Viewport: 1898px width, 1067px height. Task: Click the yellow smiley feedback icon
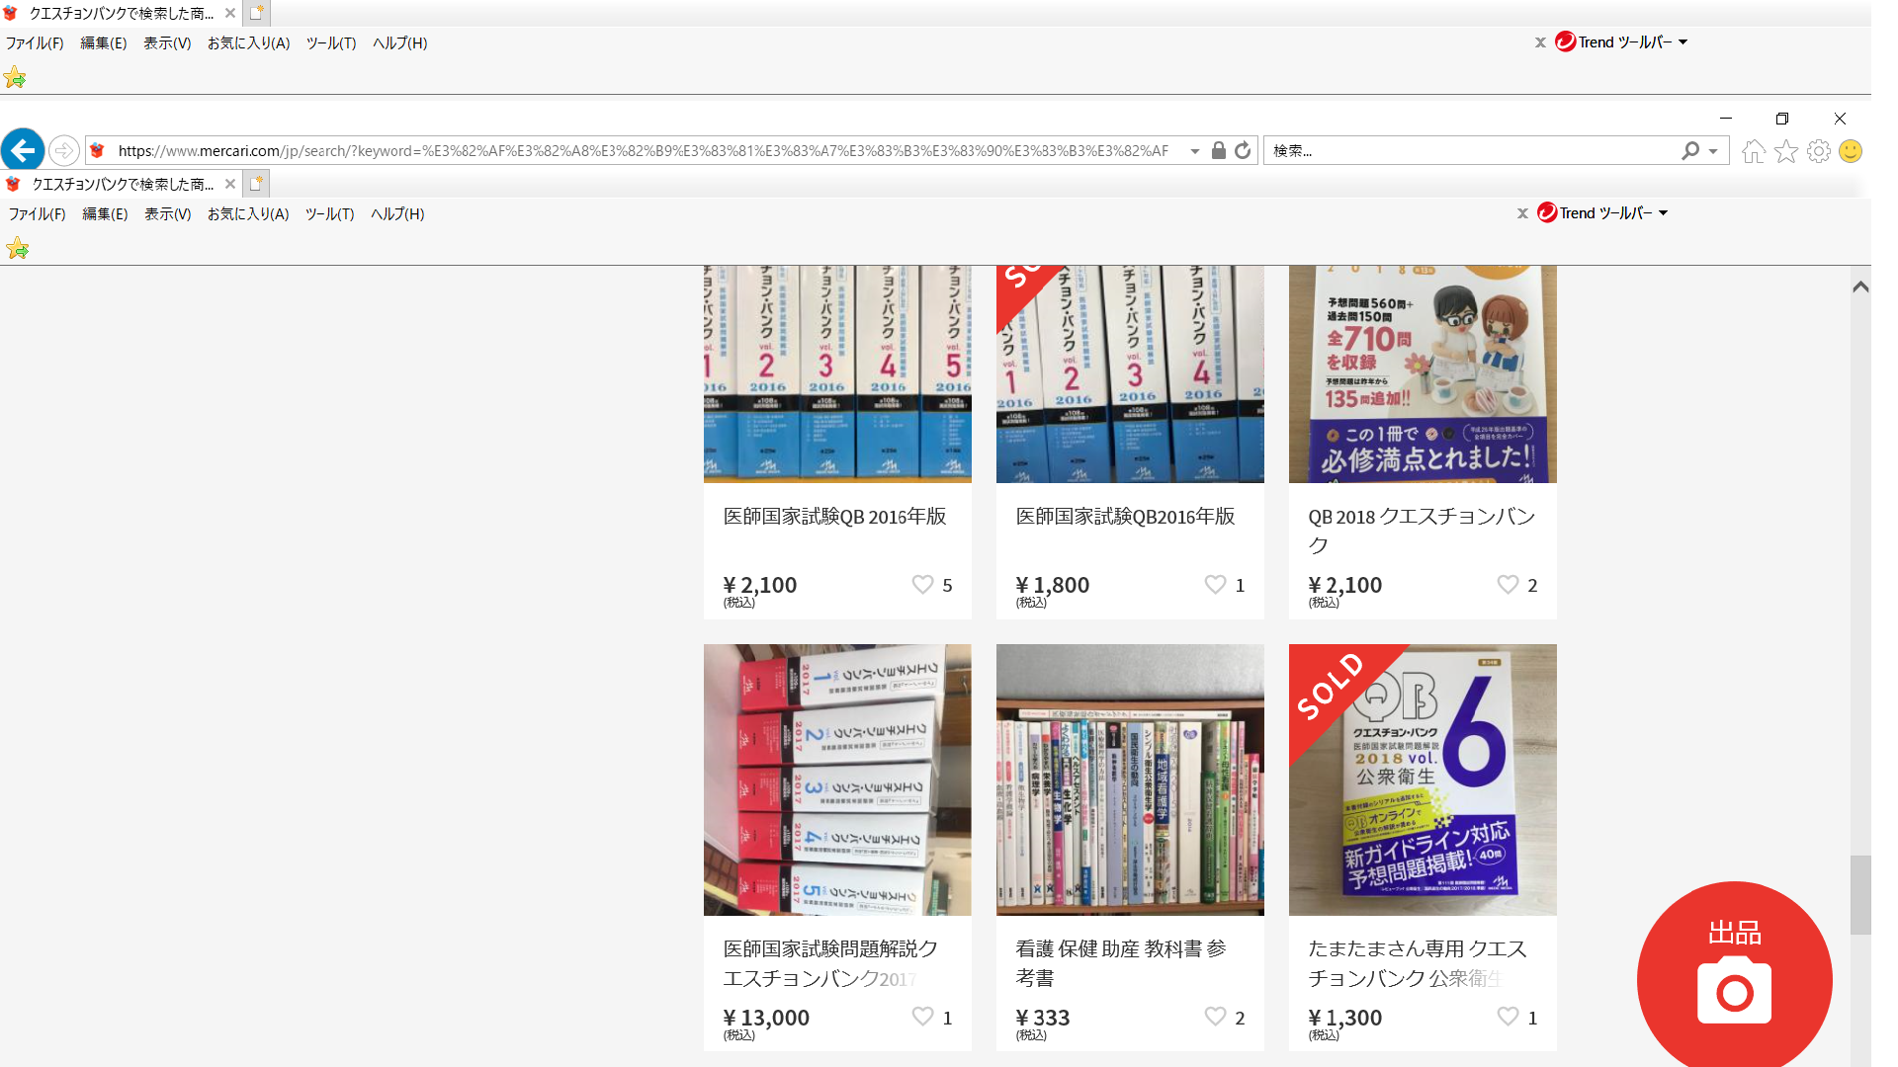pyautogui.click(x=1851, y=151)
